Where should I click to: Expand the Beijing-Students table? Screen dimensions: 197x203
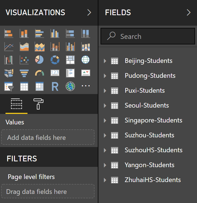click(105, 61)
